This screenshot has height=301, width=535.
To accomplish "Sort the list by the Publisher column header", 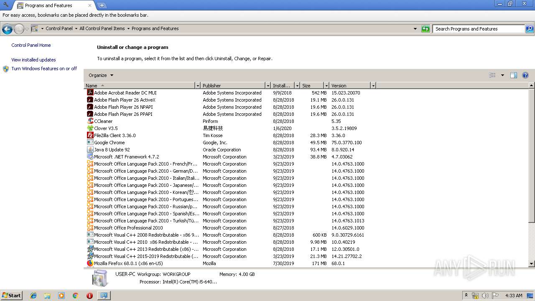I will coord(233,86).
